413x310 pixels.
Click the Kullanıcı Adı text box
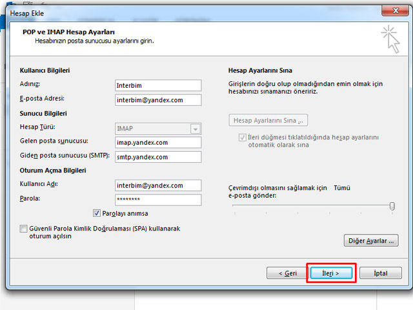[x=158, y=185]
